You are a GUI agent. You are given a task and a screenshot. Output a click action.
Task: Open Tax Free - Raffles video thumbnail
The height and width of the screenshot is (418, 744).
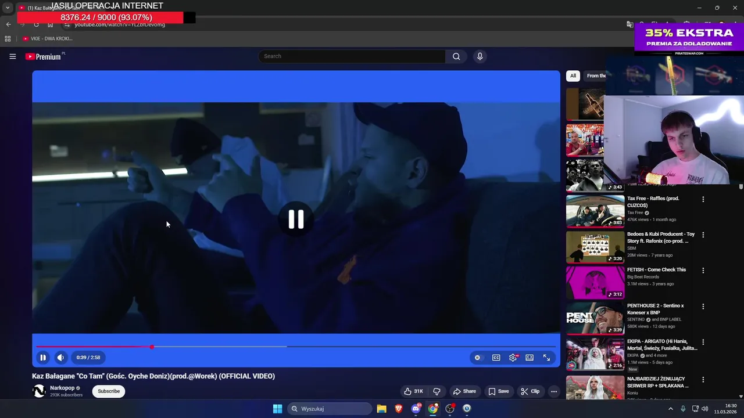[595, 211]
